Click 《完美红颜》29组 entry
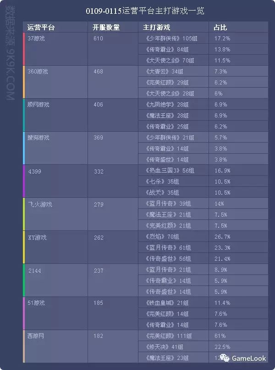 (x=167, y=82)
